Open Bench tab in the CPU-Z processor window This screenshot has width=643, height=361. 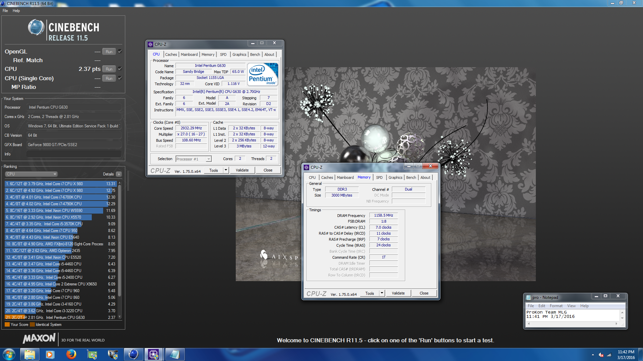[x=255, y=54]
